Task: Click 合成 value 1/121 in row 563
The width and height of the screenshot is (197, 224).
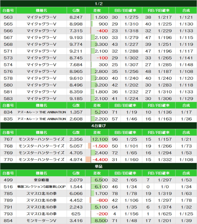Action: [186, 17]
